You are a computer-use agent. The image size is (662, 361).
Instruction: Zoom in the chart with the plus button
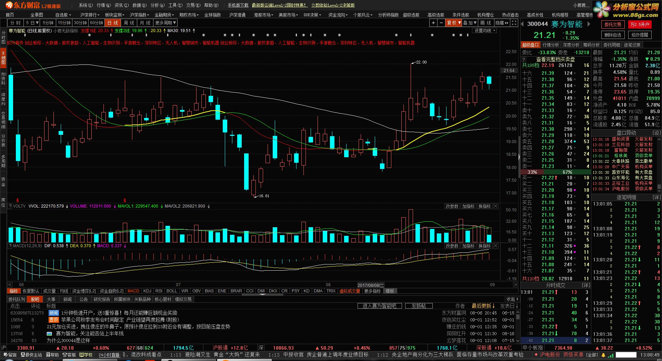(x=433, y=23)
